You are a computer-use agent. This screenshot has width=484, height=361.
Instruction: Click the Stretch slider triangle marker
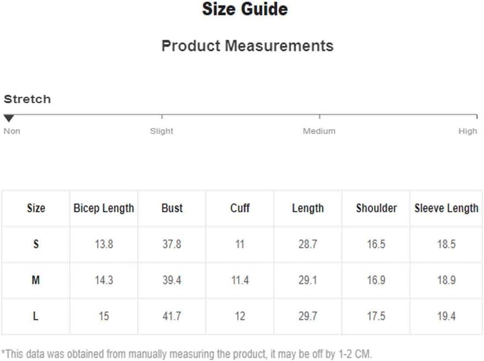(x=9, y=118)
